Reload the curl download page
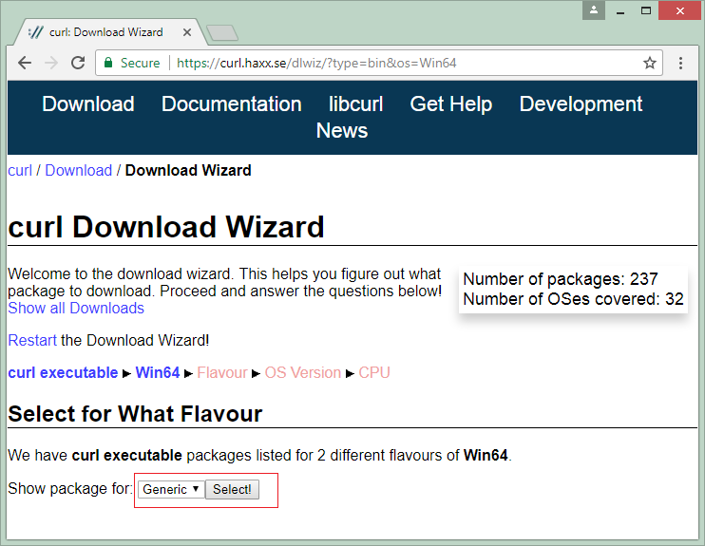The width and height of the screenshot is (705, 546). coord(78,63)
